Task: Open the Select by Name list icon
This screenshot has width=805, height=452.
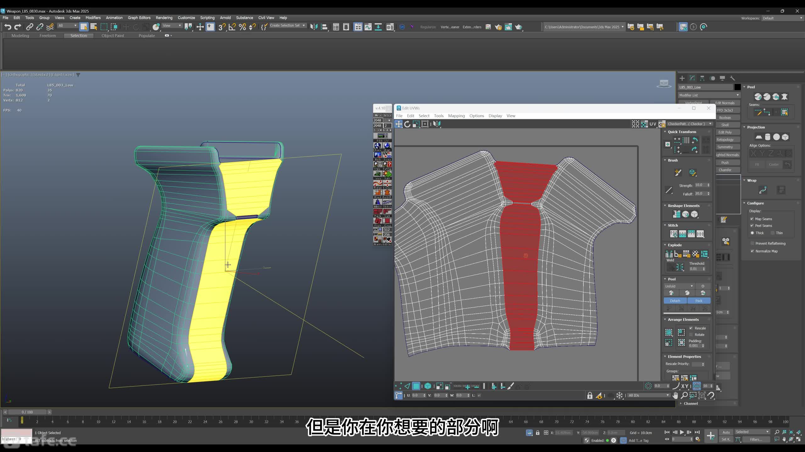Action: click(x=94, y=27)
